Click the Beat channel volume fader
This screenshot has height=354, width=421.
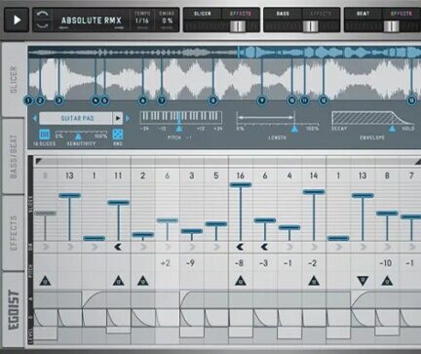click(392, 26)
